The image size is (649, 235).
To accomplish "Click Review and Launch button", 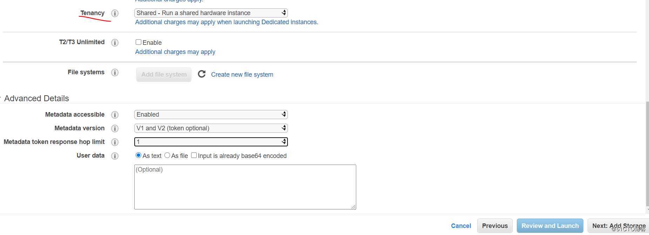I will click(550, 226).
